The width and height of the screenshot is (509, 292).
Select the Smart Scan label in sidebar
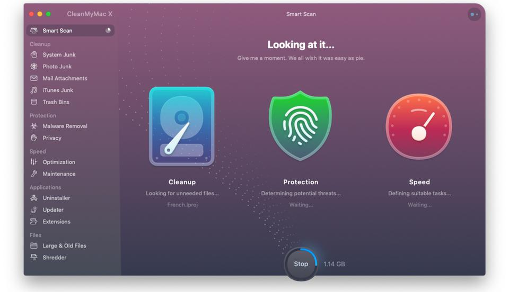pyautogui.click(x=57, y=31)
